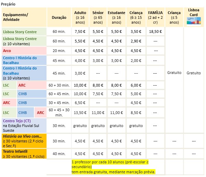Viewport: 206px width, 177px height.
Task: Select the 6,50 € adult price cell
Action: tap(80, 102)
